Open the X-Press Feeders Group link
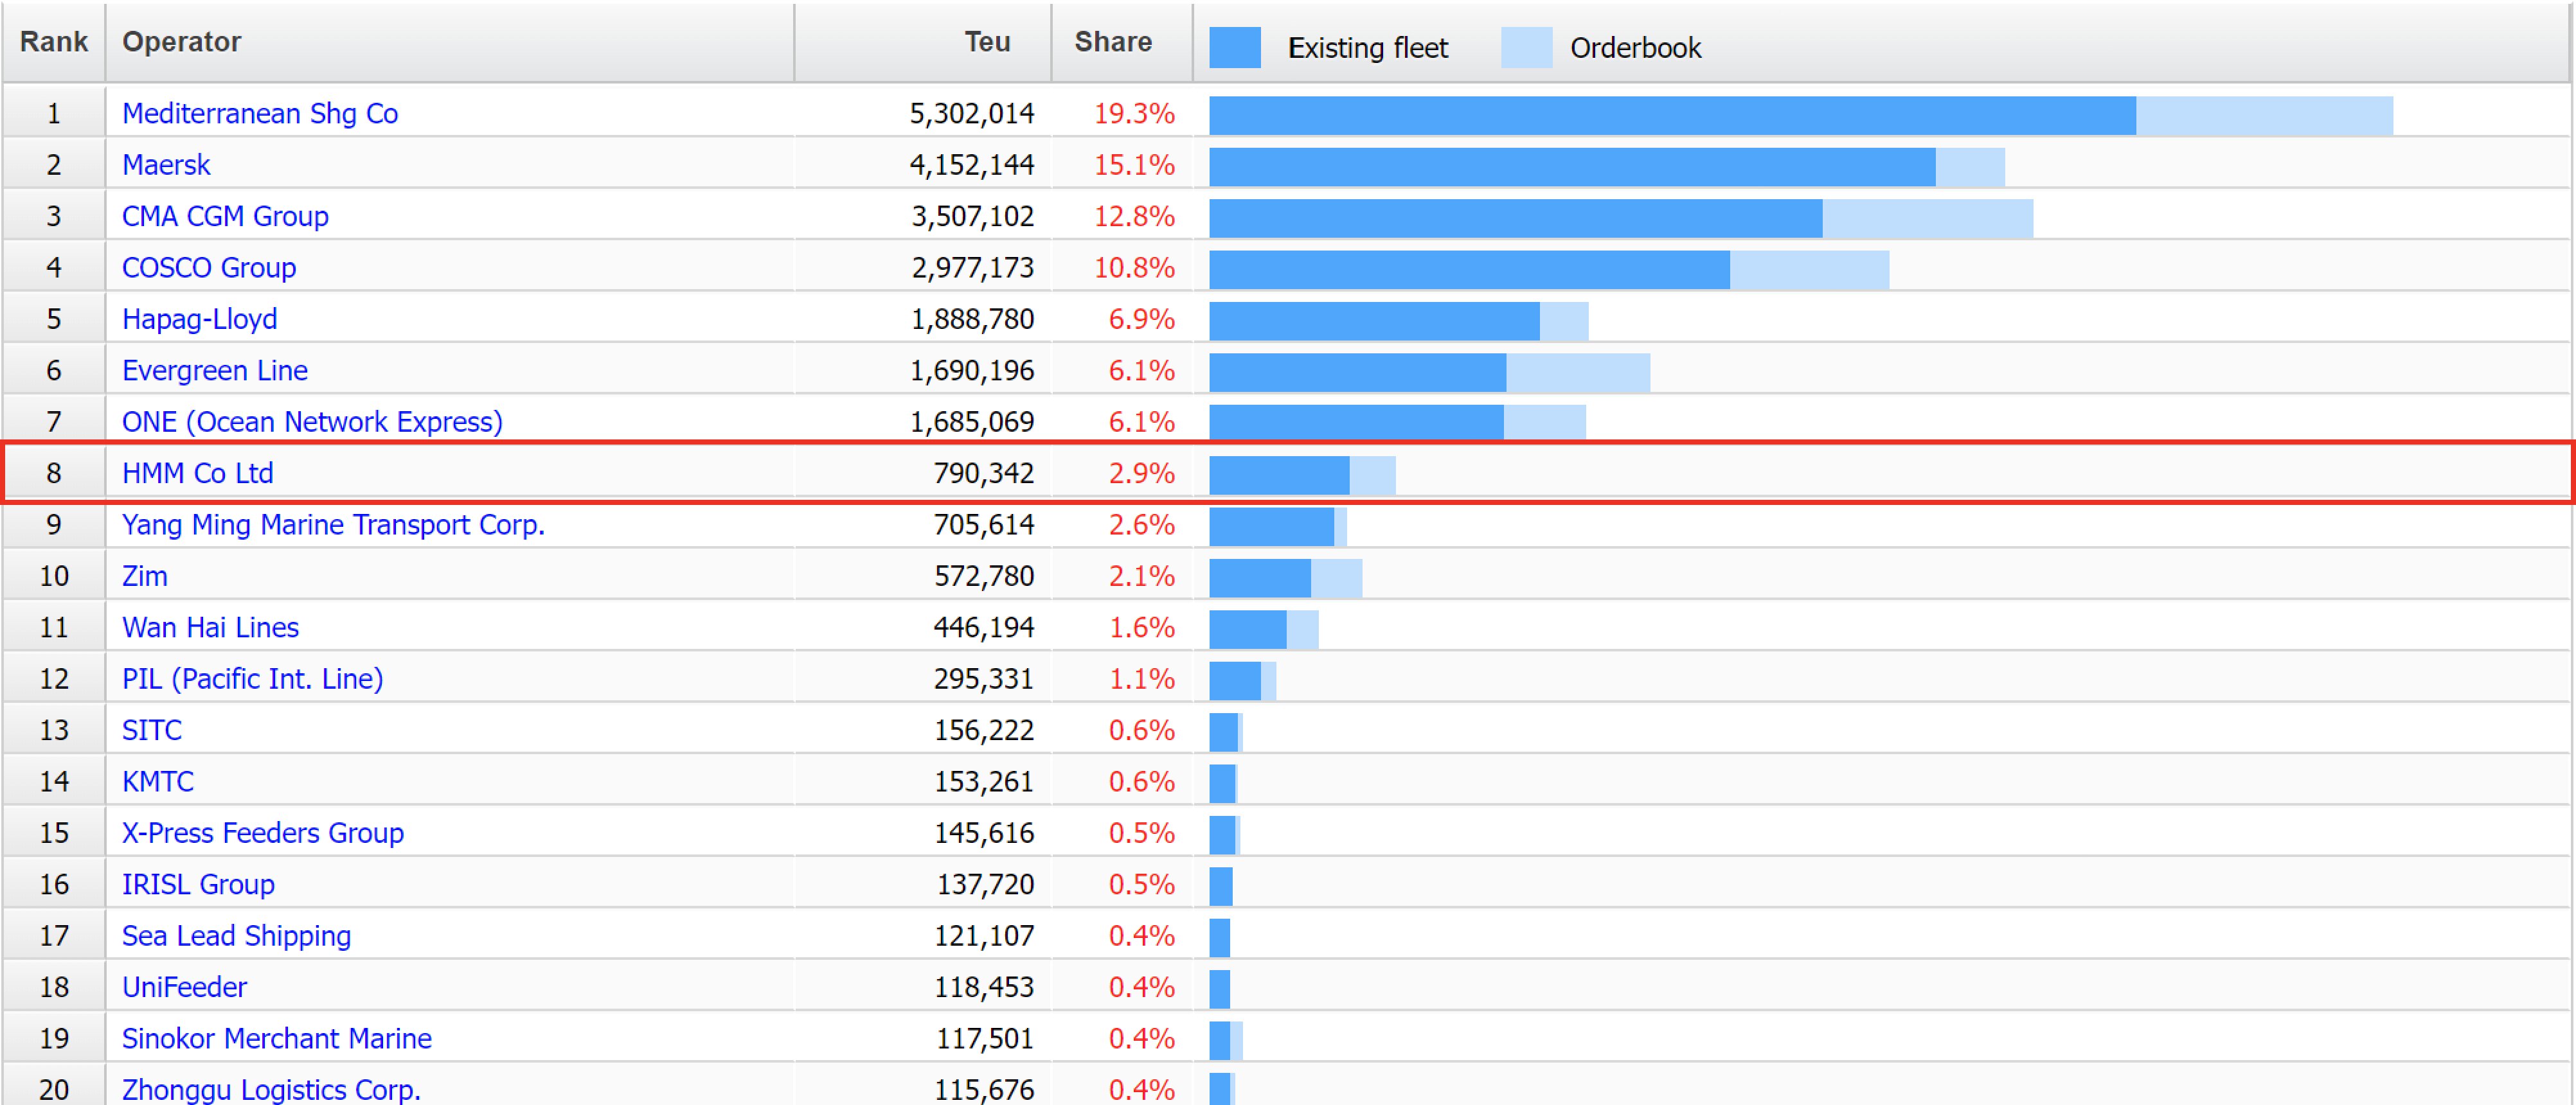 [263, 833]
